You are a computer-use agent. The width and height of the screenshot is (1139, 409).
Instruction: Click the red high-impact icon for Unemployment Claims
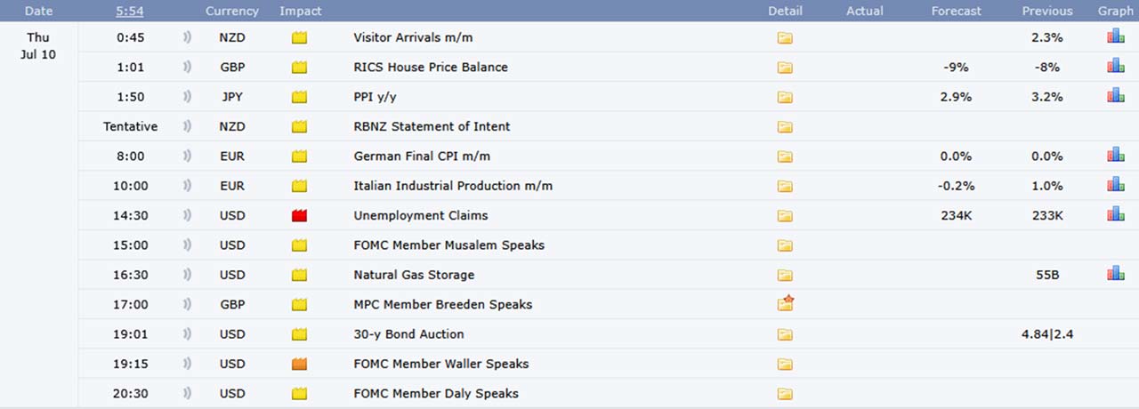tap(299, 215)
